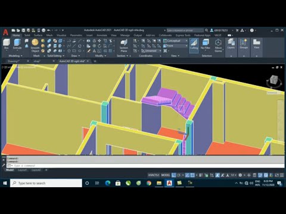Image resolution: width=286 pixels, height=214 pixels.
Task: Click the MODEL status bar button
Action: tap(166, 175)
